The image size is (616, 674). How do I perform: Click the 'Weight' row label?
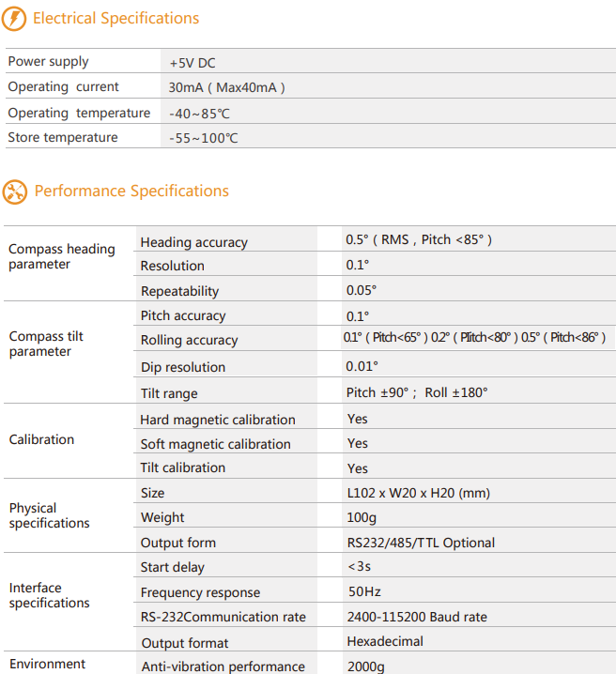162,517
